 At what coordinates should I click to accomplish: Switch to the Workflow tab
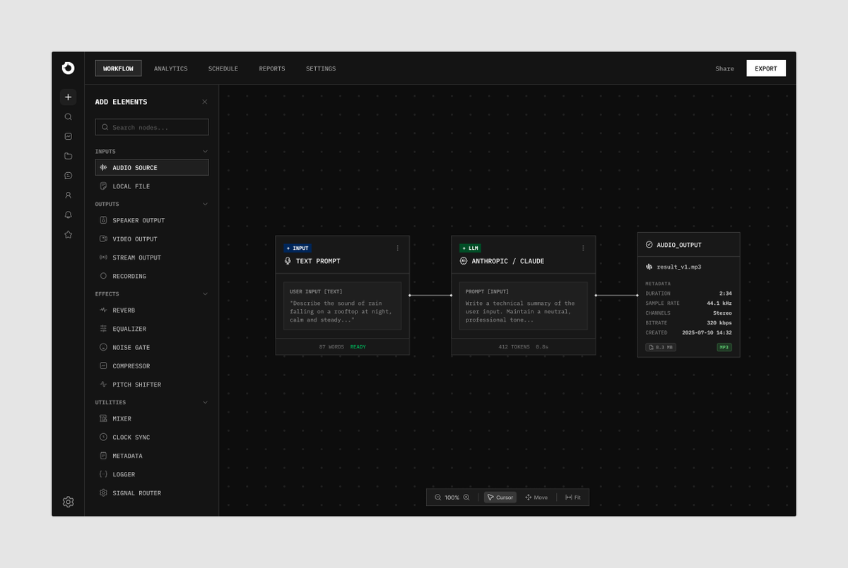(118, 68)
